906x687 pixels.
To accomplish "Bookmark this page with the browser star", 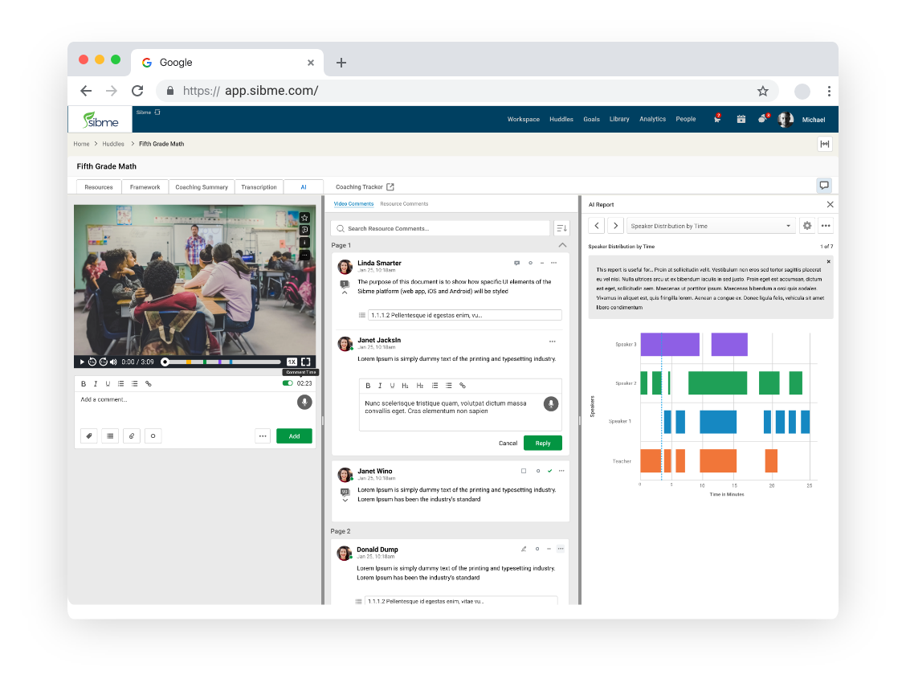I will tap(763, 91).
